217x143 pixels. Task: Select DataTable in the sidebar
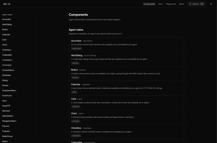(6, 75)
